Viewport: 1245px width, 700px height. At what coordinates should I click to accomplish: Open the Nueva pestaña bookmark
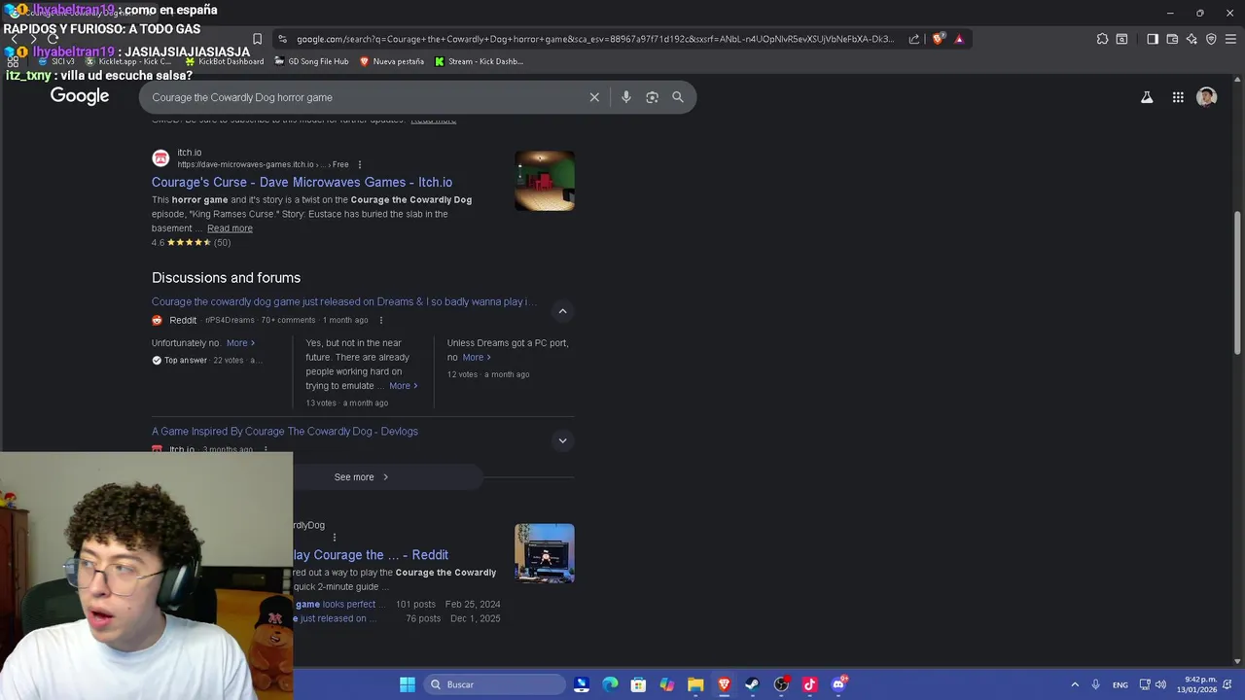[392, 61]
